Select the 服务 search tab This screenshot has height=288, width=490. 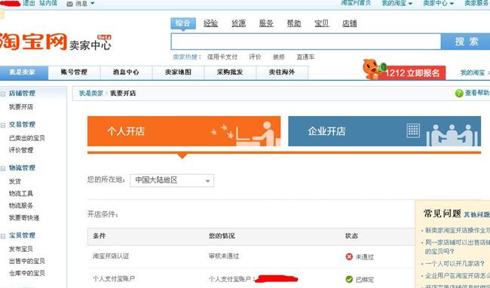(266, 23)
